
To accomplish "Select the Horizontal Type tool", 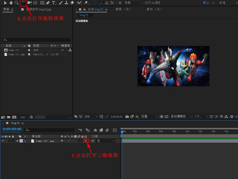I will [x=54, y=3].
